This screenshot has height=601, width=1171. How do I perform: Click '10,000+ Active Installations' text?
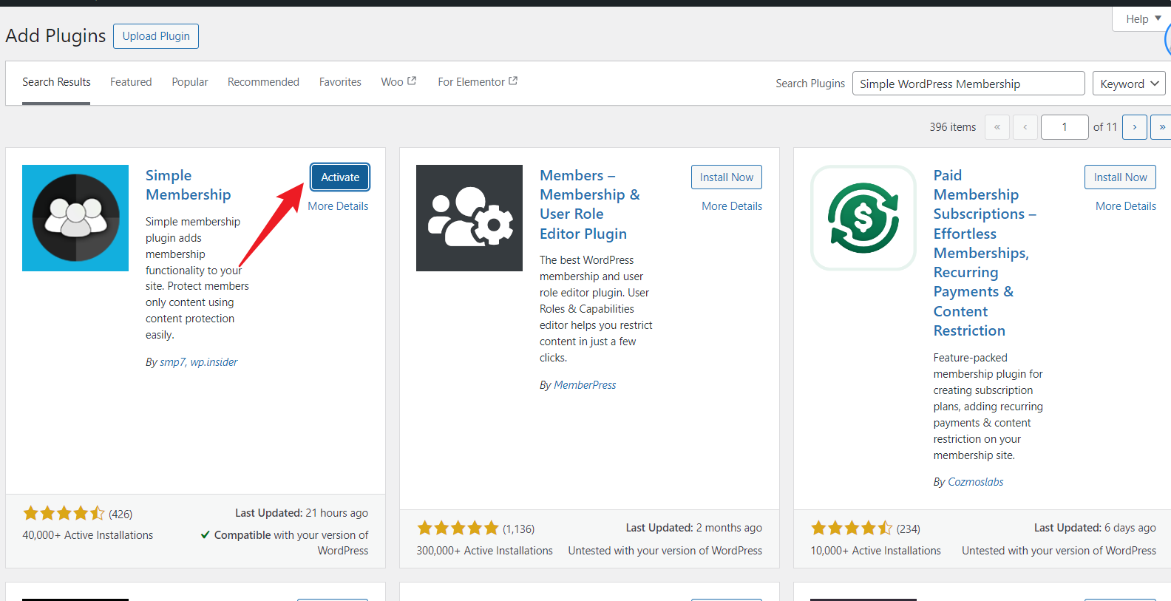click(x=875, y=551)
